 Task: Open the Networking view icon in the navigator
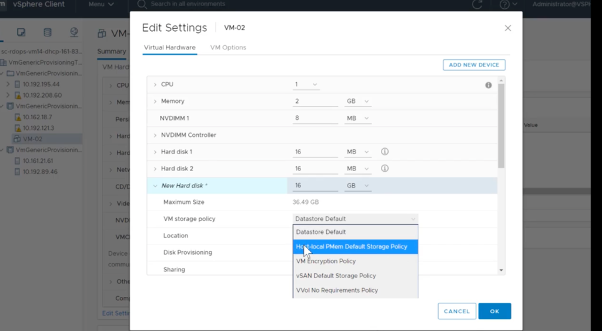coord(73,32)
